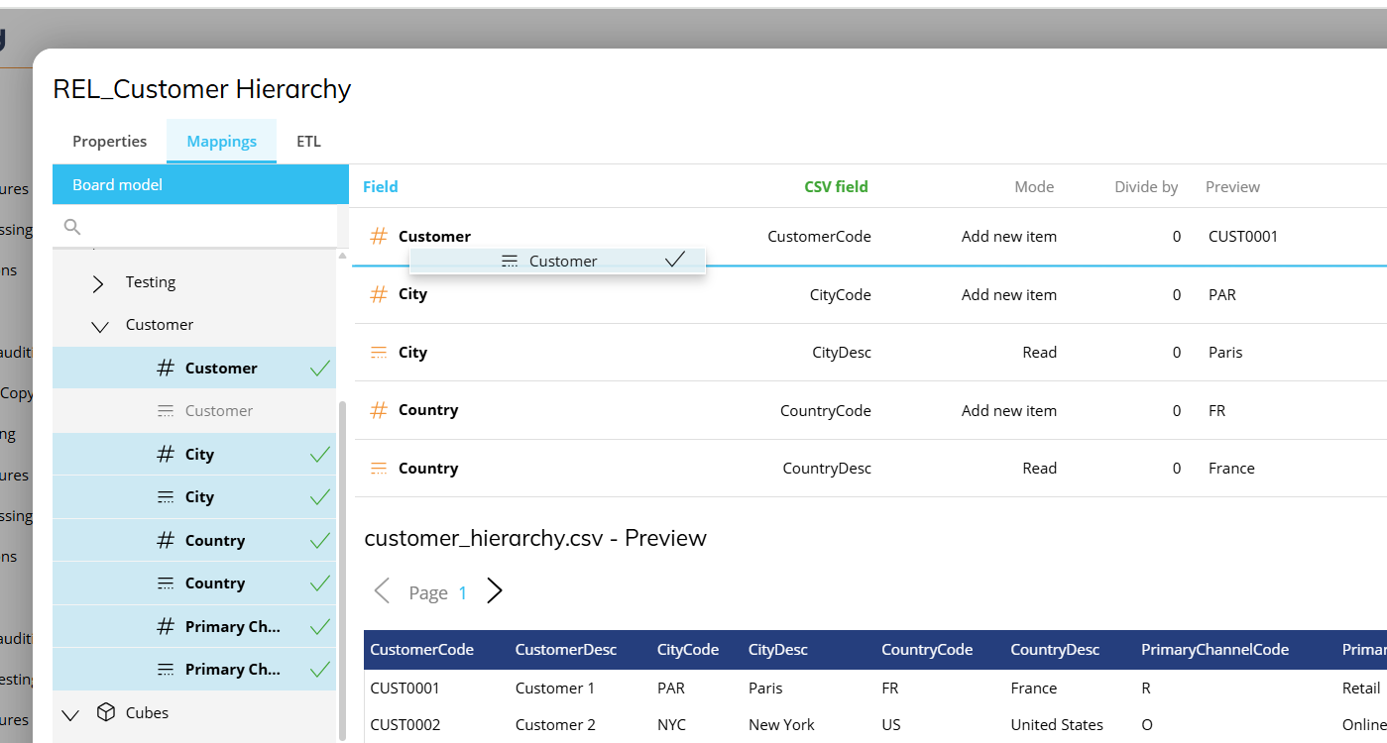
Task: Click page number 1 link
Action: tap(462, 592)
